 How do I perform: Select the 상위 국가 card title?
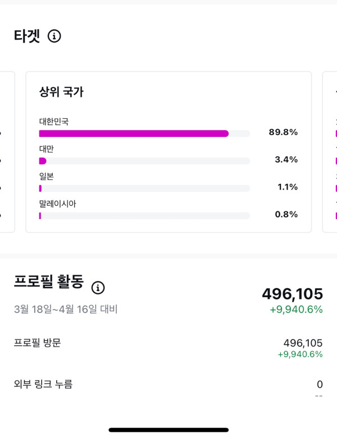point(61,93)
